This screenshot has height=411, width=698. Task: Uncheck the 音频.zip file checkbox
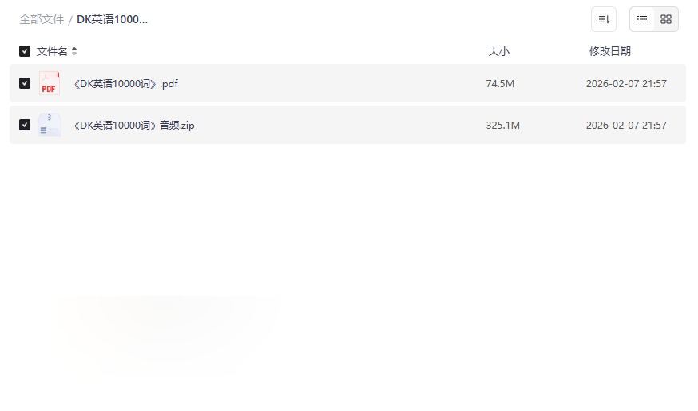tap(25, 125)
